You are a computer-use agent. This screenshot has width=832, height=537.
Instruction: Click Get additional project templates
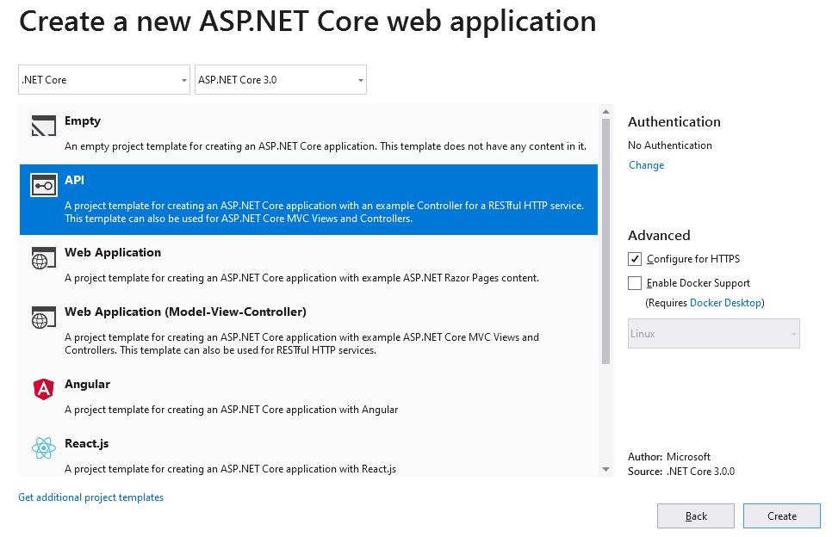click(90, 497)
